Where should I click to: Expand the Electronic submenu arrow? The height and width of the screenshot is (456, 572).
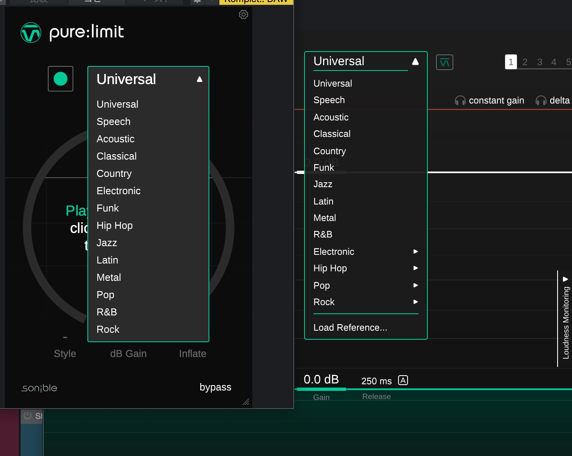pos(415,252)
